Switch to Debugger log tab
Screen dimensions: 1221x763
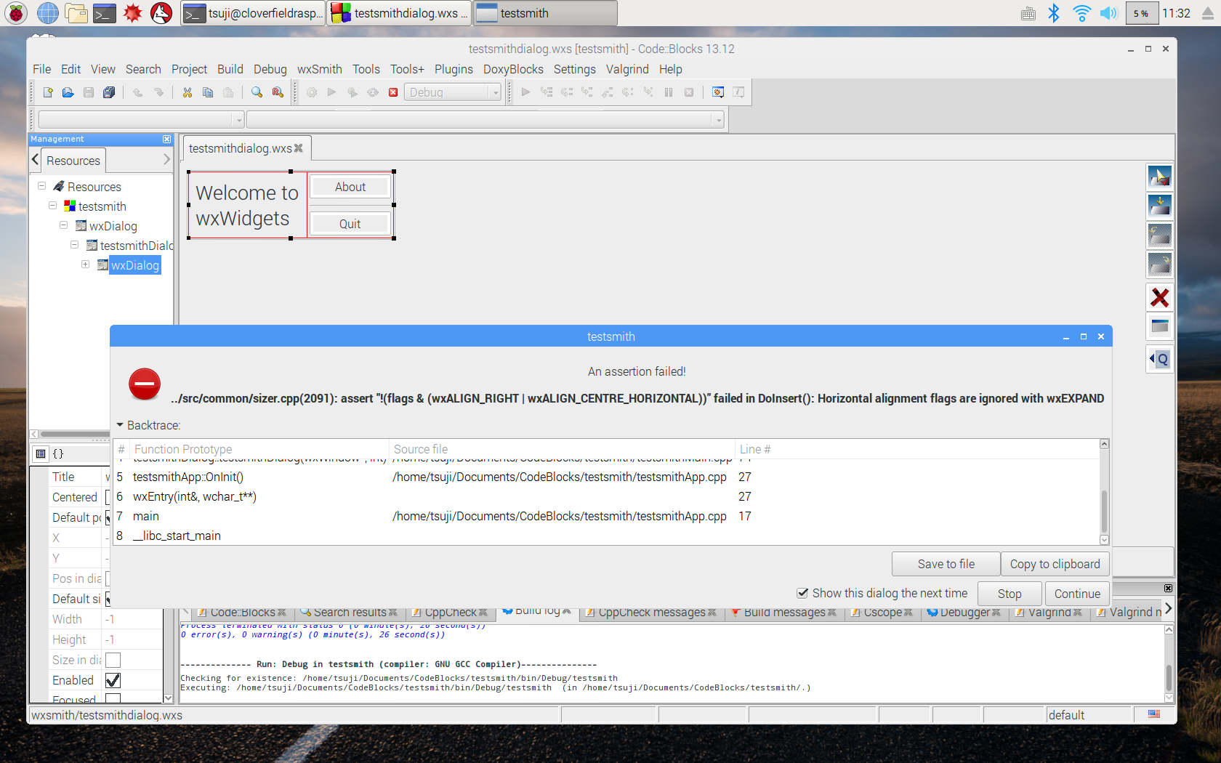coord(964,613)
